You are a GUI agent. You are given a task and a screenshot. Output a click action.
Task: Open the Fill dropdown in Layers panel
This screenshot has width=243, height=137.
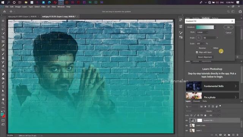click(219, 115)
